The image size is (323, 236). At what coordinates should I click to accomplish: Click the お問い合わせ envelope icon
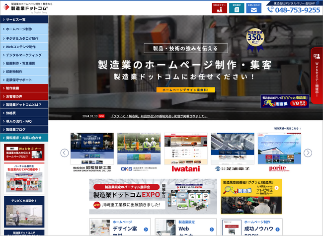coord(253,7)
